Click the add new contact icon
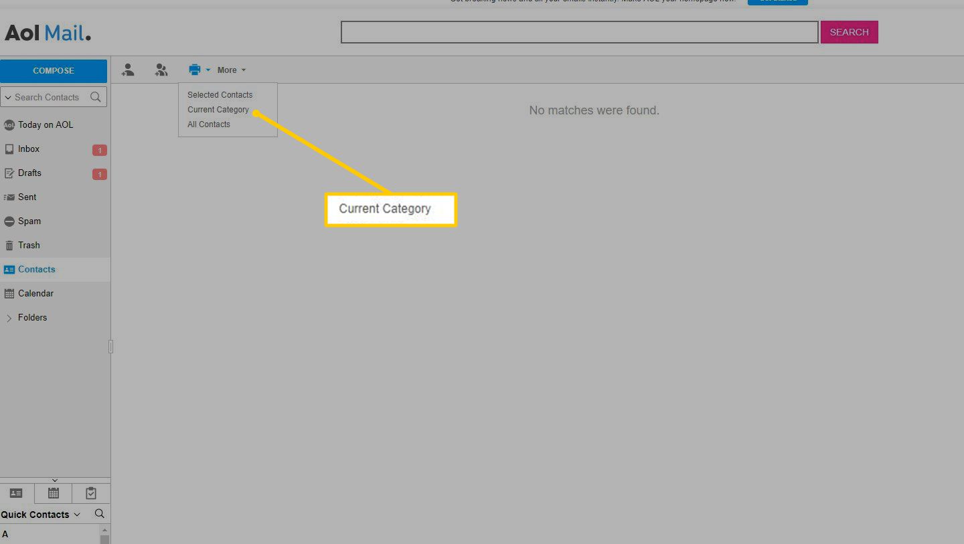Viewport: 964px width, 544px height. (128, 70)
